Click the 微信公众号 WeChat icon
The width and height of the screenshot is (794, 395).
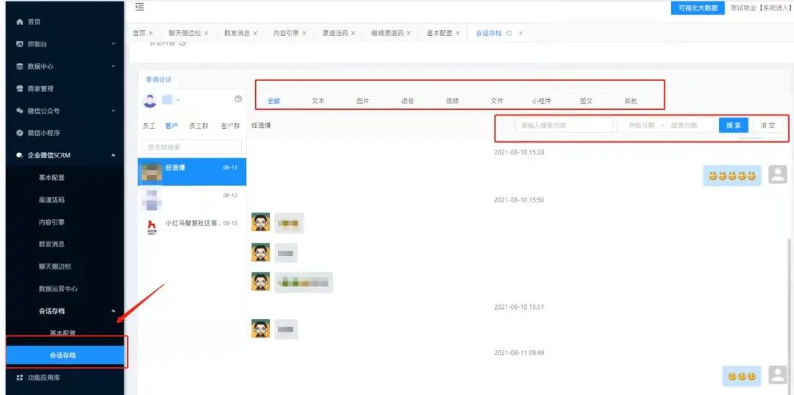[20, 110]
